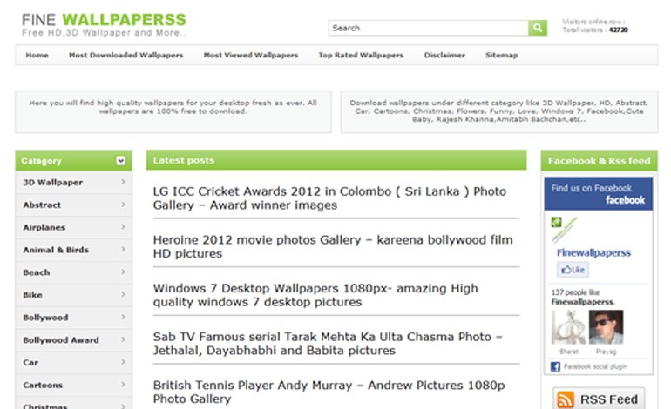
Task: Click the Search input field
Action: point(429,28)
